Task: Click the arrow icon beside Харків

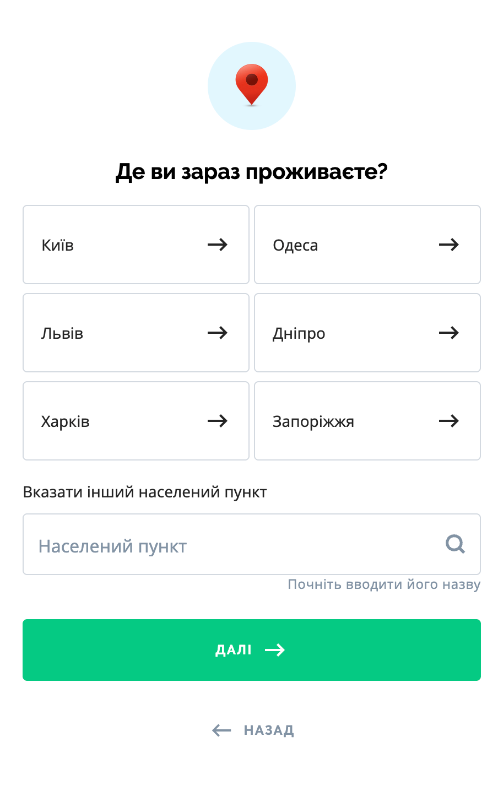Action: [218, 421]
